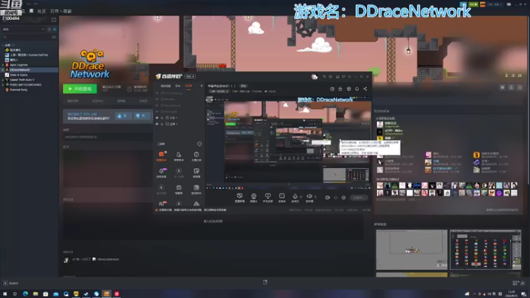The image size is (530, 298).
Task: Click the green 开始游戏 play button
Action: [79, 89]
